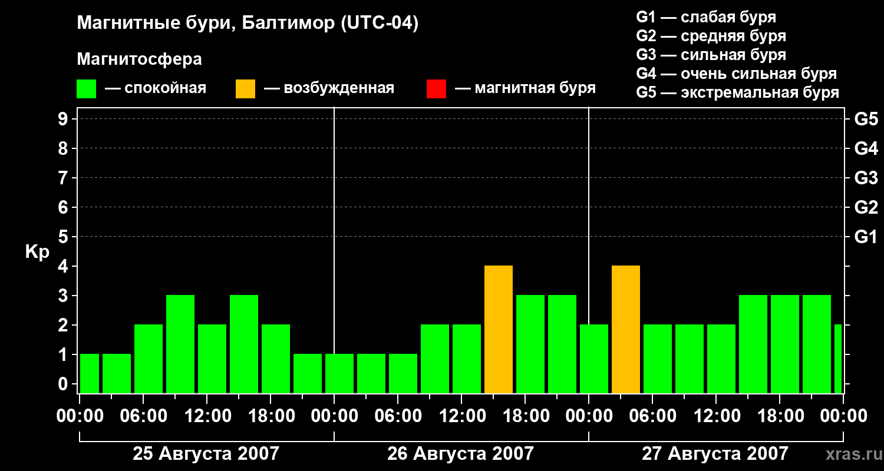The width and height of the screenshot is (884, 471).
Task: Click the red 'магнитная буря' legend swatch
Action: (436, 89)
